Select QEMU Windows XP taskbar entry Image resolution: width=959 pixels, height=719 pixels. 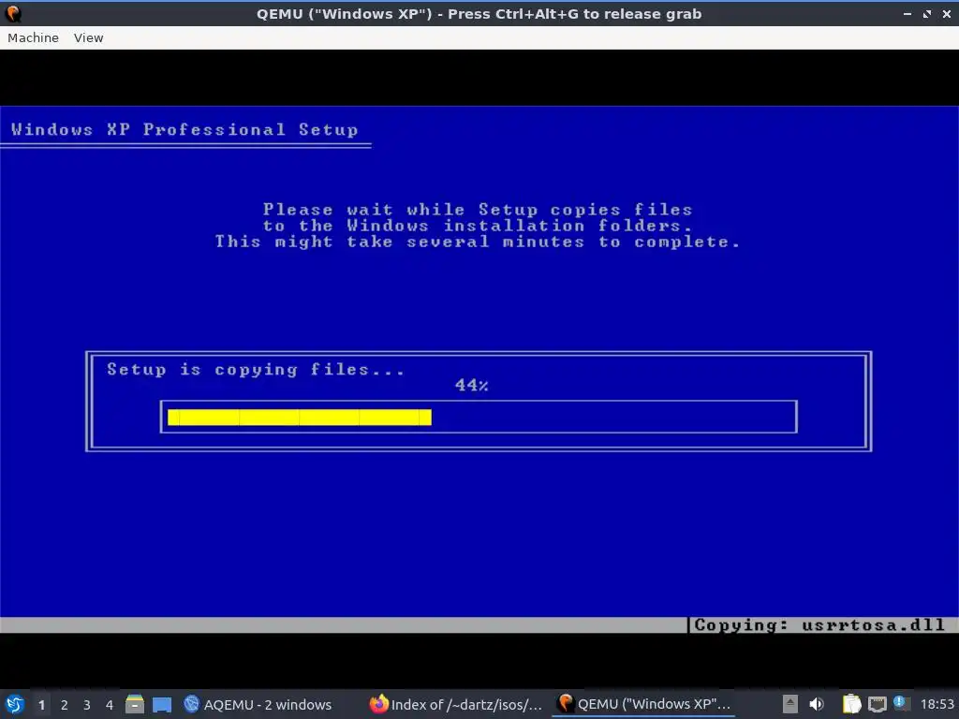(643, 704)
